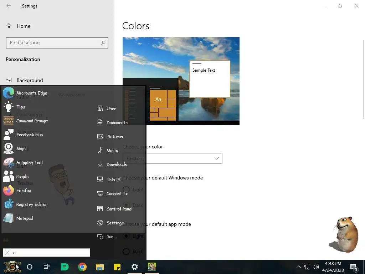Open Control Panel from start menu
This screenshot has height=274, width=365.
(115, 209)
